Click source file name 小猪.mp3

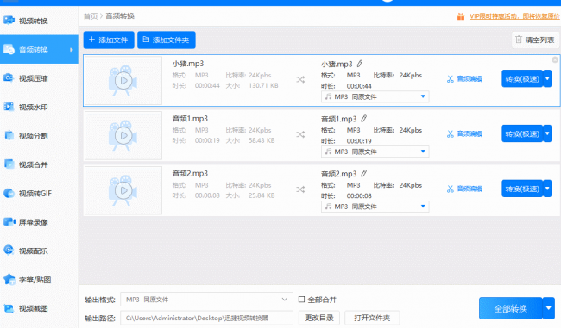click(188, 64)
